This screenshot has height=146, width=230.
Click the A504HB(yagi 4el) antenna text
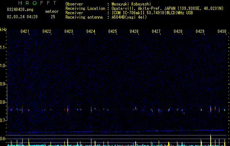129,17
